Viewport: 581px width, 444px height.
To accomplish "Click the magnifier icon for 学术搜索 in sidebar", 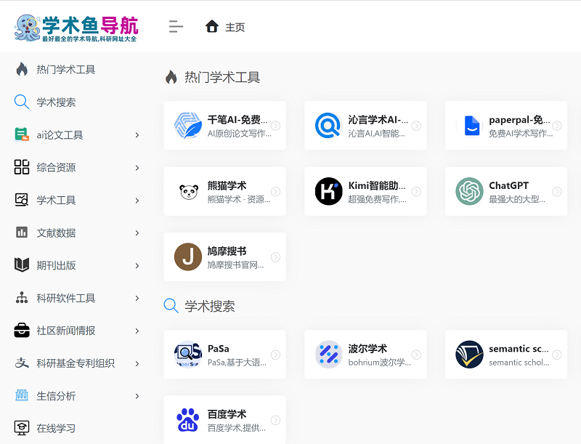I will tap(22, 102).
